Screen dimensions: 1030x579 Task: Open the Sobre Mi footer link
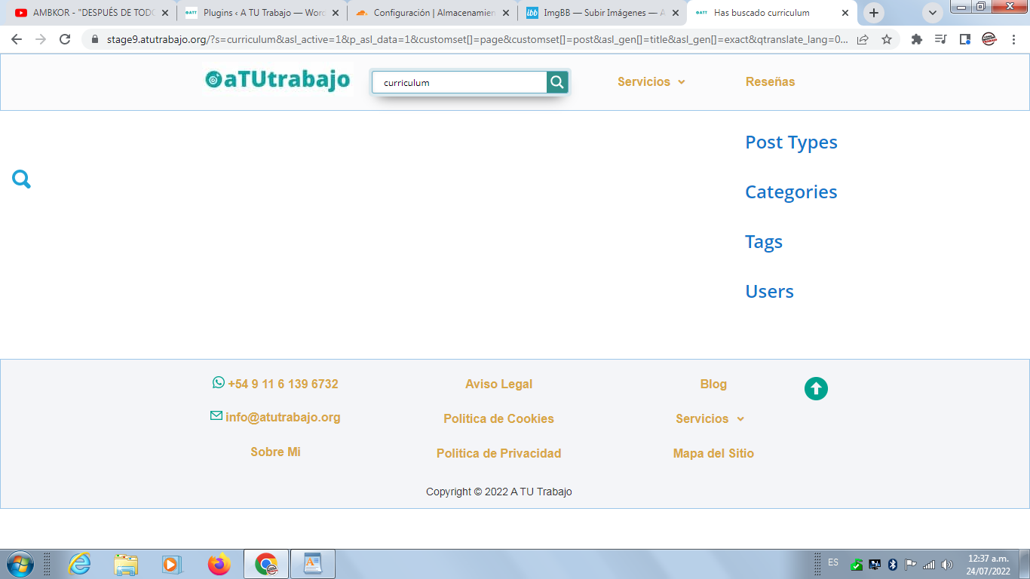click(x=275, y=452)
